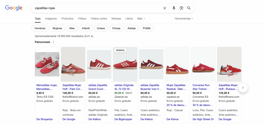Screen dimensions: 265x125
Task: Select the Mujeres filter chip
Action: click(x=57, y=28)
